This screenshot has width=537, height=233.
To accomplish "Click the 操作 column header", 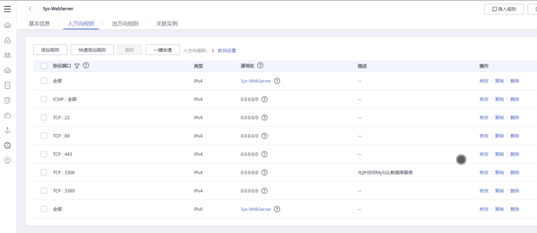I will pyautogui.click(x=484, y=66).
